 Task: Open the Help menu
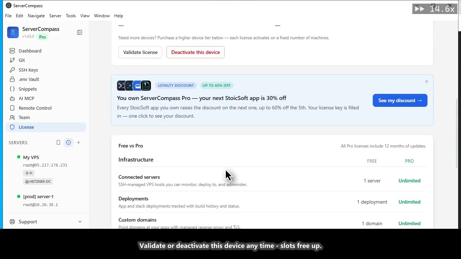point(118,16)
